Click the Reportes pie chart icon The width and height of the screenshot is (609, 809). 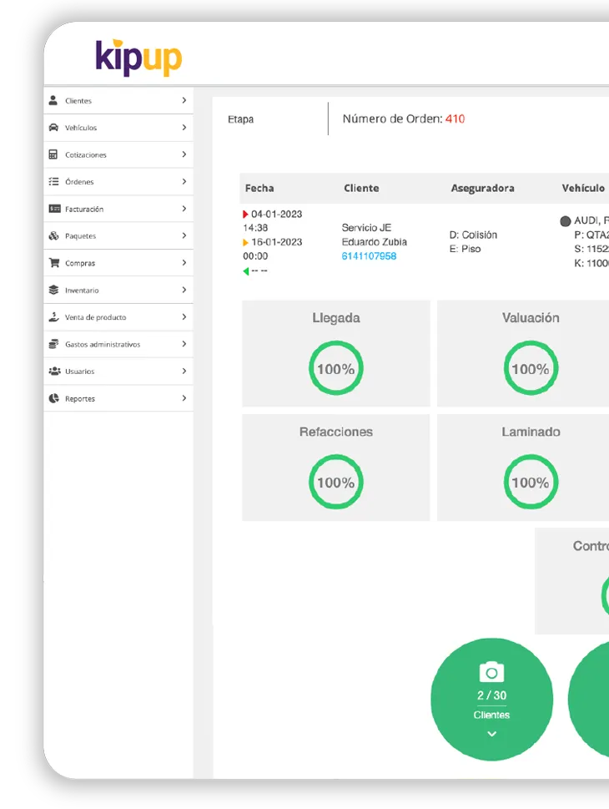[x=53, y=398]
